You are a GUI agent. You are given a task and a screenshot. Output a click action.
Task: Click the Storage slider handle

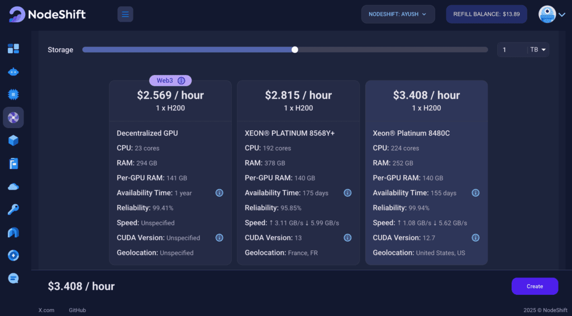pos(295,50)
